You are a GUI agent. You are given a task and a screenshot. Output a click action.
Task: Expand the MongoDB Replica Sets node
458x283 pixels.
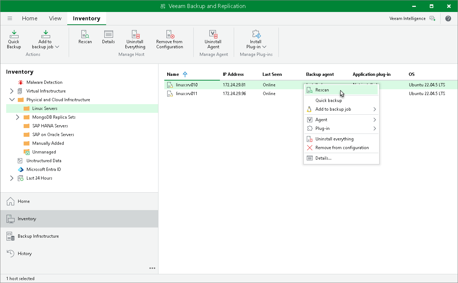point(17,117)
